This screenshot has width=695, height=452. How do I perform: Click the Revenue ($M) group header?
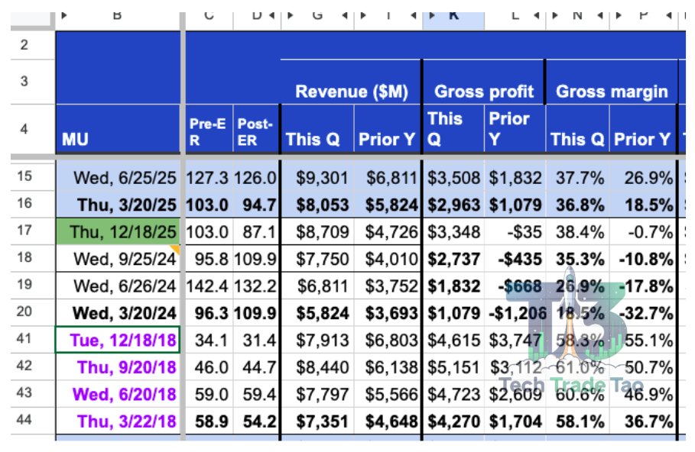pyautogui.click(x=351, y=82)
